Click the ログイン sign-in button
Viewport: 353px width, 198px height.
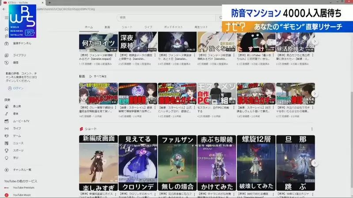[x=16, y=88]
